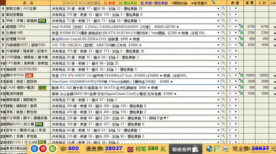Click green 購 add icon in 主機板 row
The width and height of the screenshot is (276, 154).
click(x=241, y=33)
